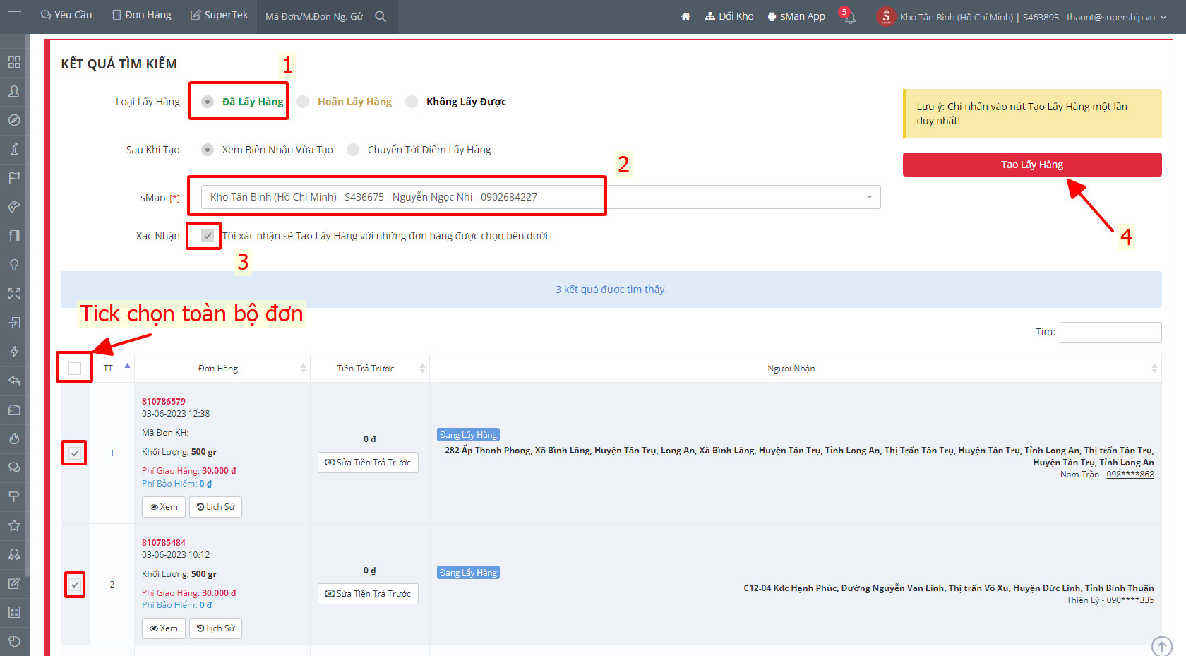Click the home icon in top bar
The height and width of the screenshot is (656, 1186).
685,16
